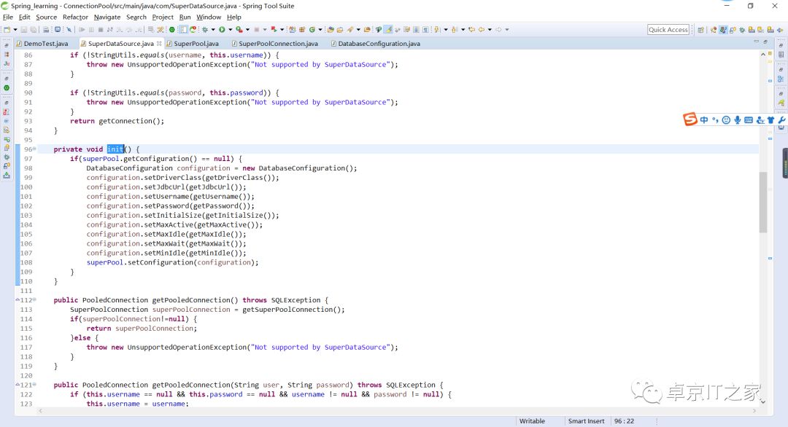Open the New file dropdown arrow
This screenshot has height=427, width=788.
coord(15,30)
